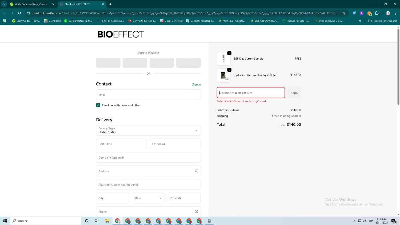Adjust the system volume speaker icon
Image resolution: width=400 pixels, height=225 pixels.
[x=365, y=221]
